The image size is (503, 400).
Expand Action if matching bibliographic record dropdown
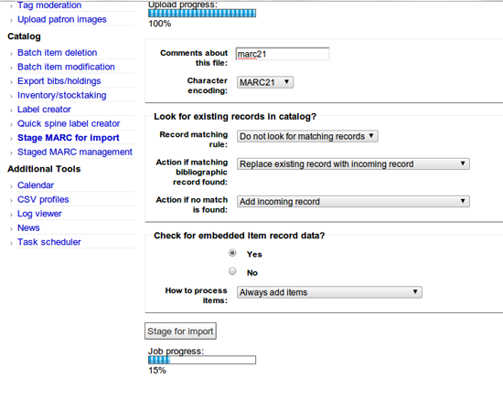point(353,164)
